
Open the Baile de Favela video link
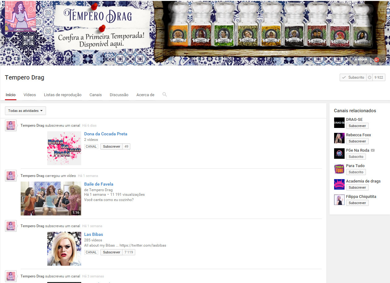point(99,184)
